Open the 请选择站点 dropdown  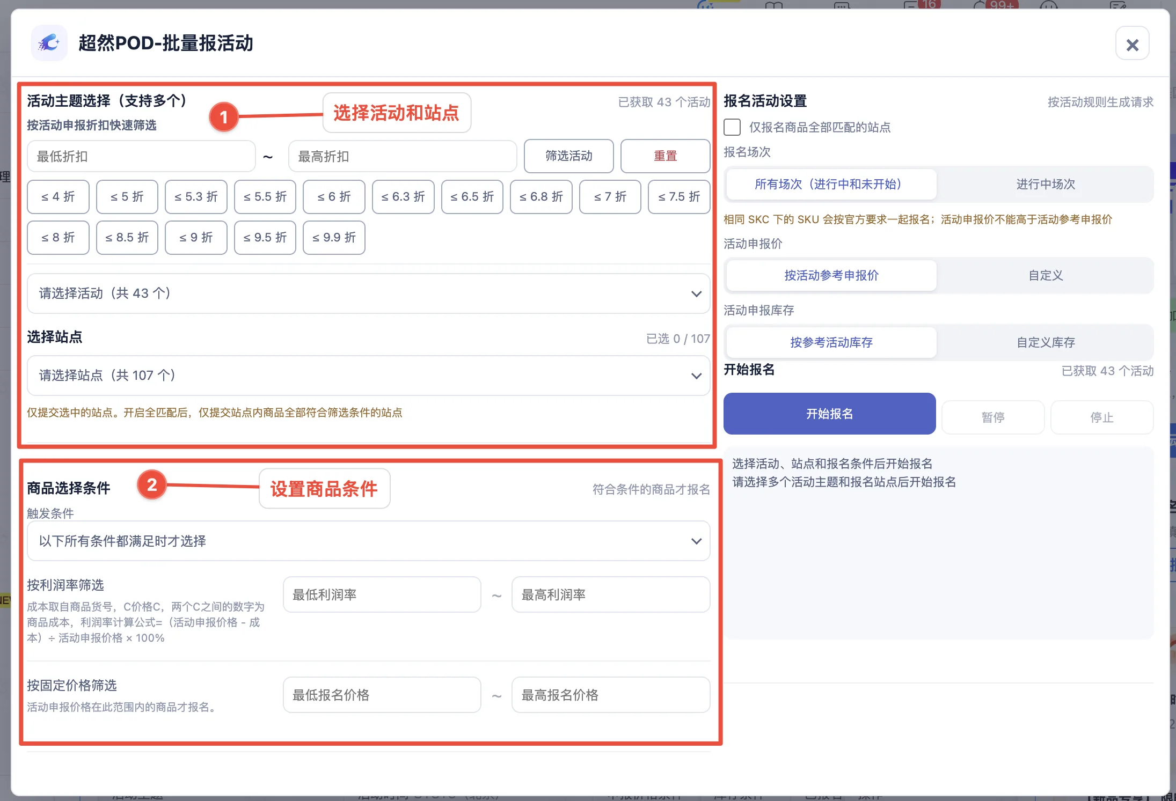(368, 376)
